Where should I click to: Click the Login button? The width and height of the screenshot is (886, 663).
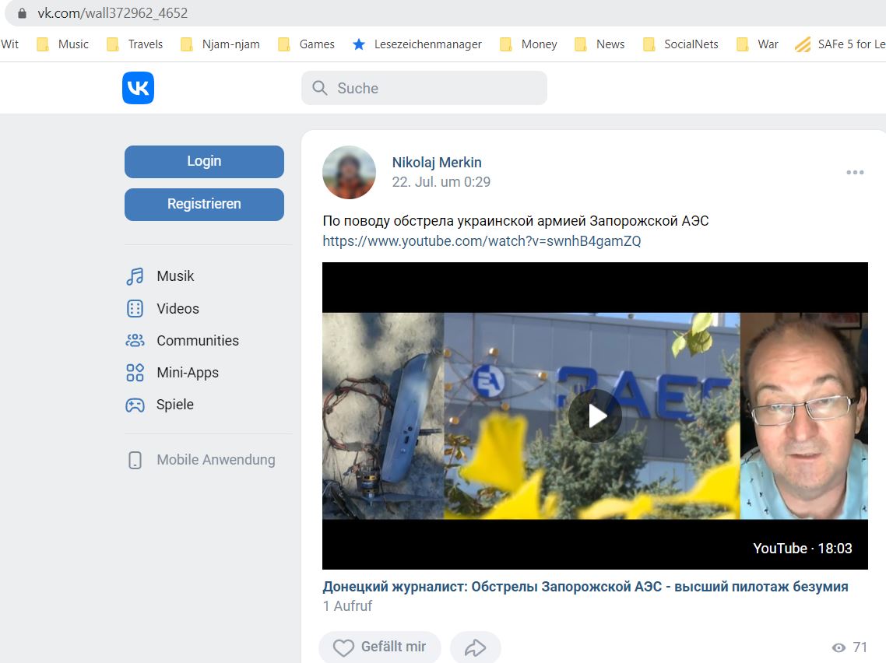point(204,162)
